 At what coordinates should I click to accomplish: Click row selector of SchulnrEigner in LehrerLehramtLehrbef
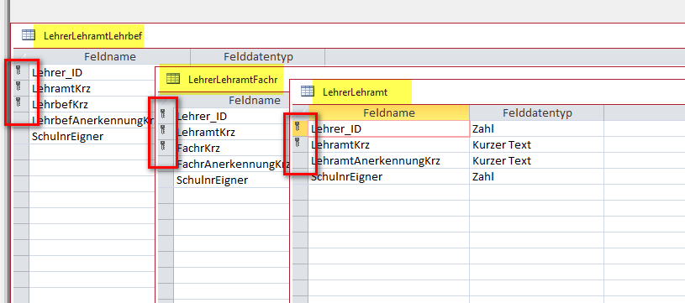point(20,137)
